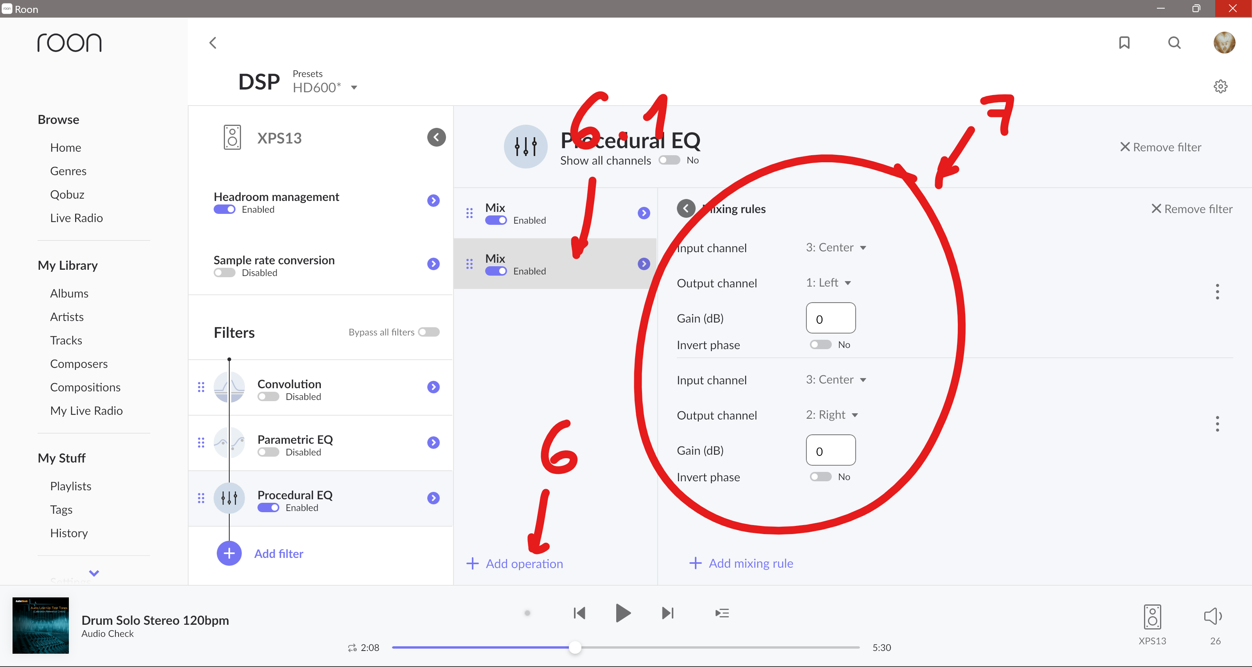This screenshot has height=667, width=1252.
Task: Open Playlists in sidebar
Action: [x=70, y=486]
